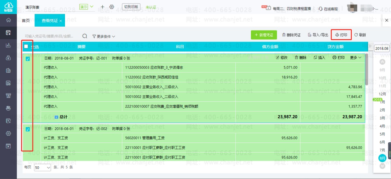Click the money bag sidebar icon

[x=8, y=58]
